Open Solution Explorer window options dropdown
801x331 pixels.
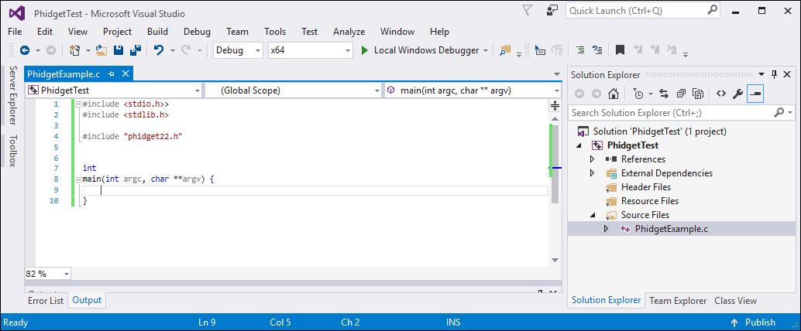(x=761, y=74)
